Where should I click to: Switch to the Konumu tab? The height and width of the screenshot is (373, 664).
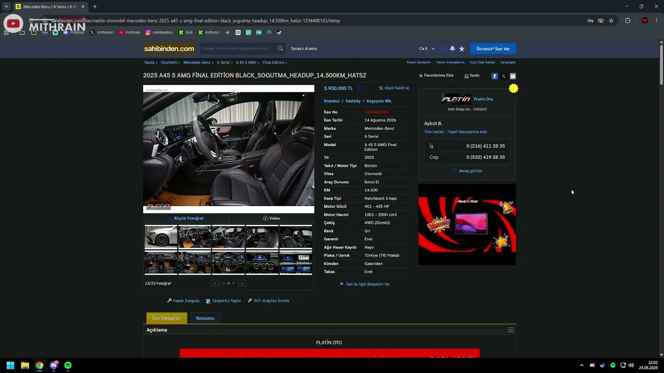pos(205,318)
